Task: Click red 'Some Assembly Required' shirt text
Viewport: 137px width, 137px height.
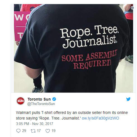Action: coord(89,60)
